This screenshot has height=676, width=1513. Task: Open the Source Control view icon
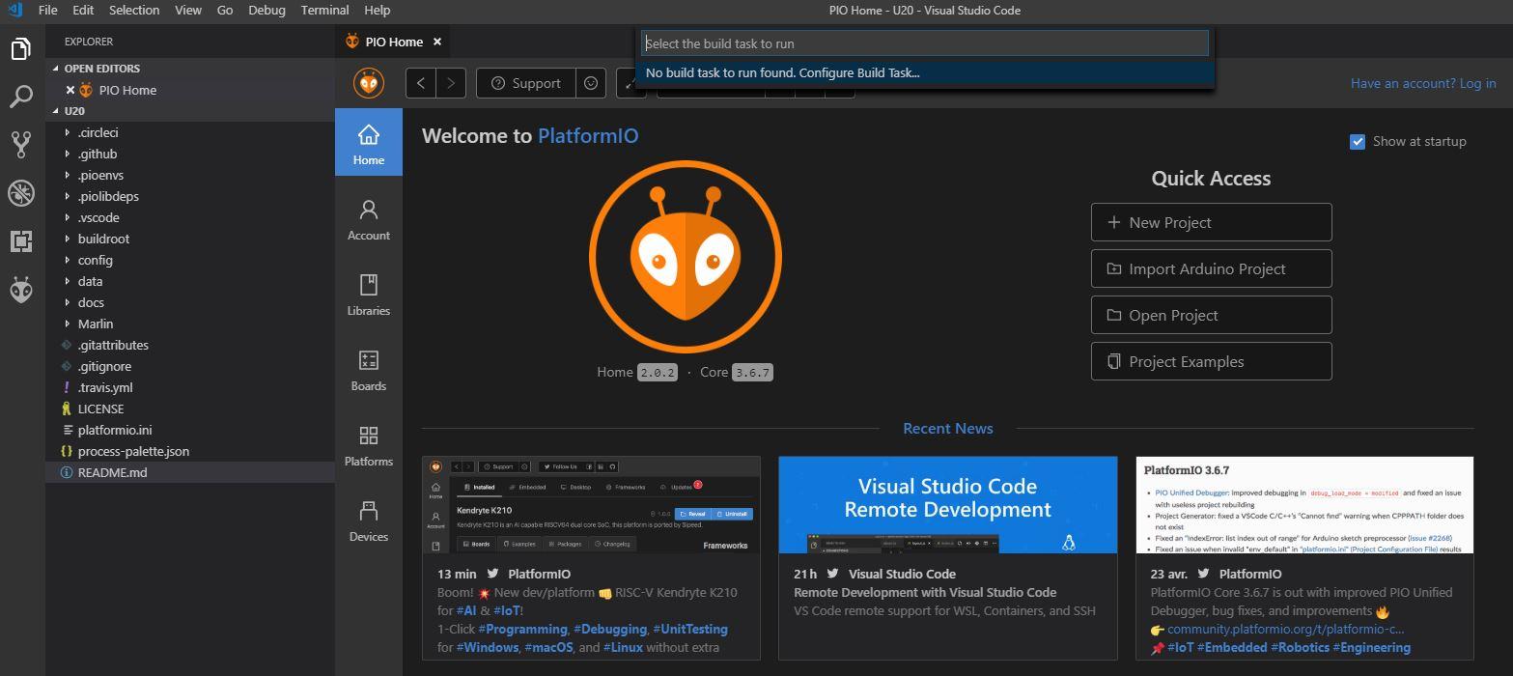(x=21, y=145)
